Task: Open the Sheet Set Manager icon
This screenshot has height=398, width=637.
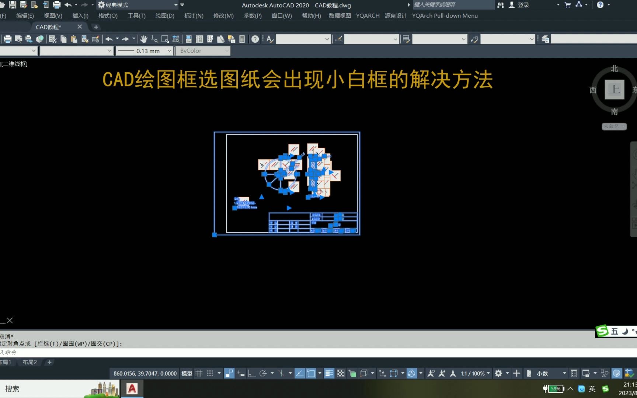Action: (x=221, y=39)
